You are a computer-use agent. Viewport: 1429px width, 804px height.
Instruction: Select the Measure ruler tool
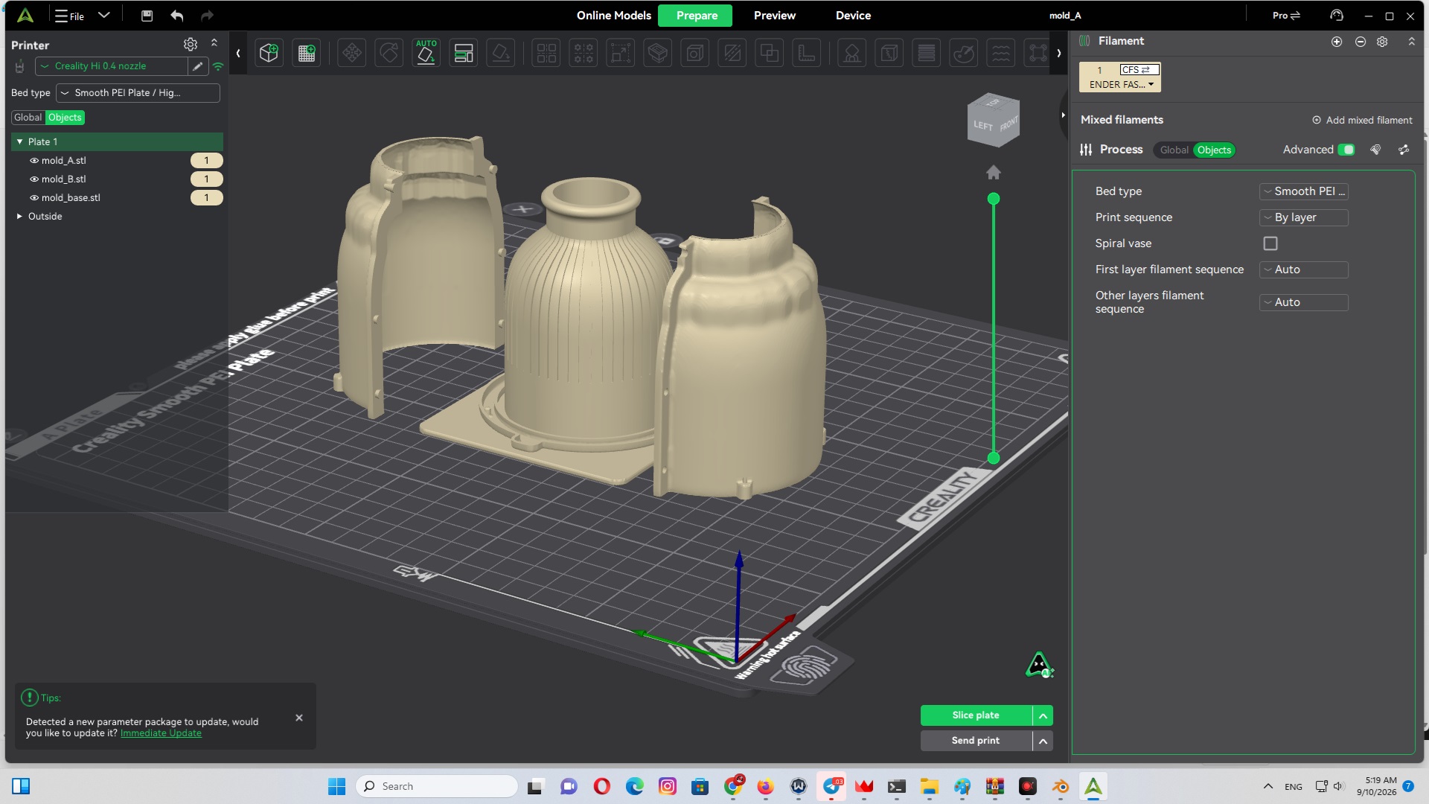click(x=807, y=53)
